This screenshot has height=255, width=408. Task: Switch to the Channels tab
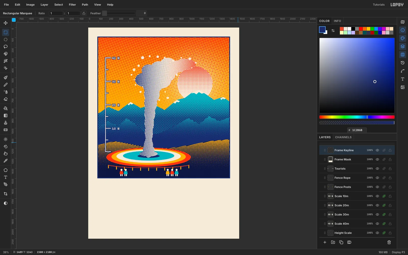tap(343, 137)
